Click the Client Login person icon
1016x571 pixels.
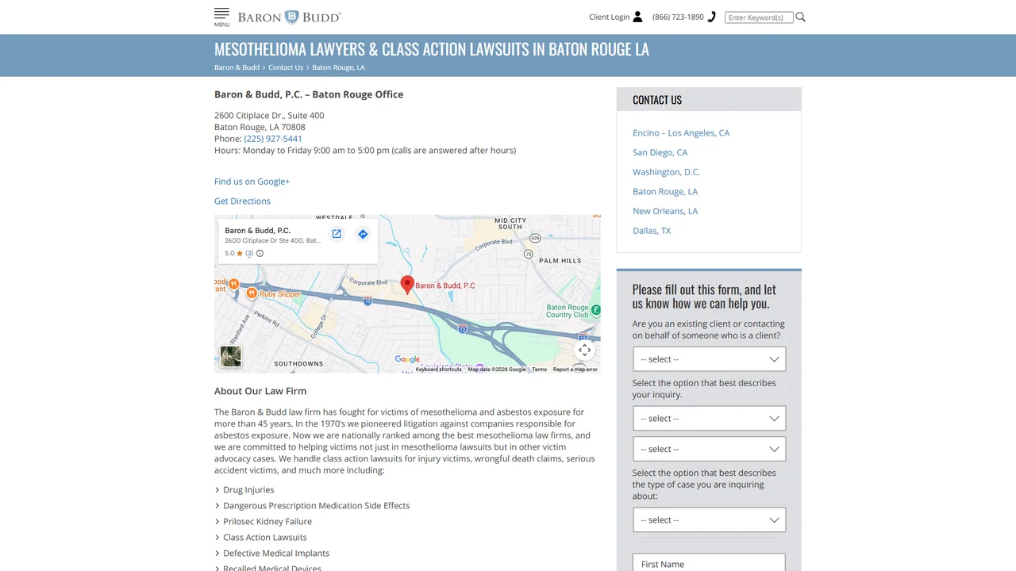pos(637,17)
